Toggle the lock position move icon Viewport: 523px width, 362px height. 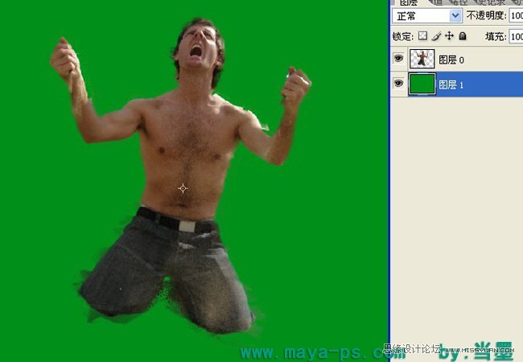[x=449, y=36]
